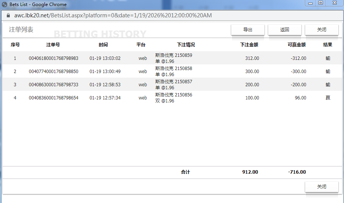
Task: Click the 下注金额 column header
Action: (x=249, y=45)
